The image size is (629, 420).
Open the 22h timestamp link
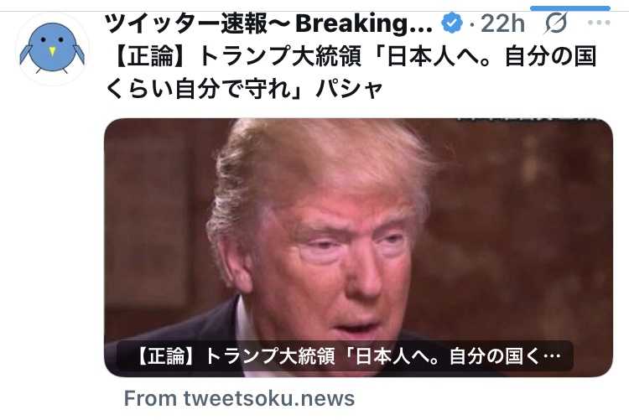pyautogui.click(x=502, y=23)
